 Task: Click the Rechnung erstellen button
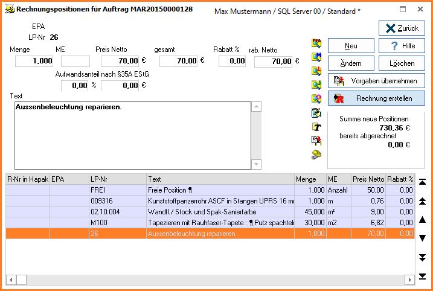(x=376, y=98)
